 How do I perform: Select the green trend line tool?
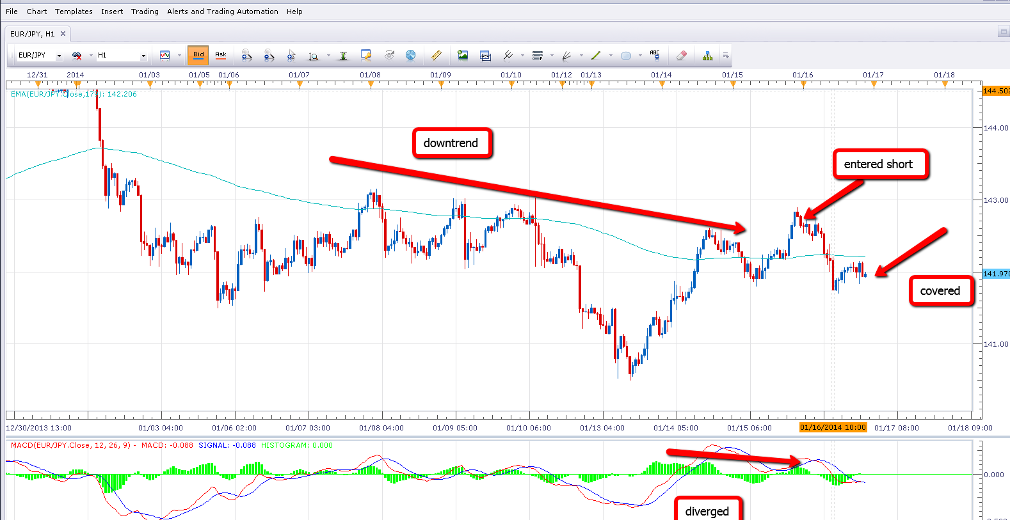[596, 56]
